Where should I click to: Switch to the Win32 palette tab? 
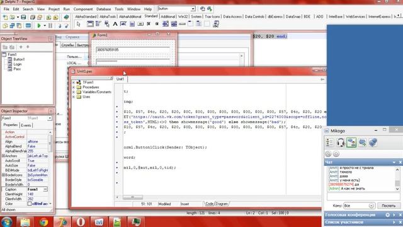183,16
